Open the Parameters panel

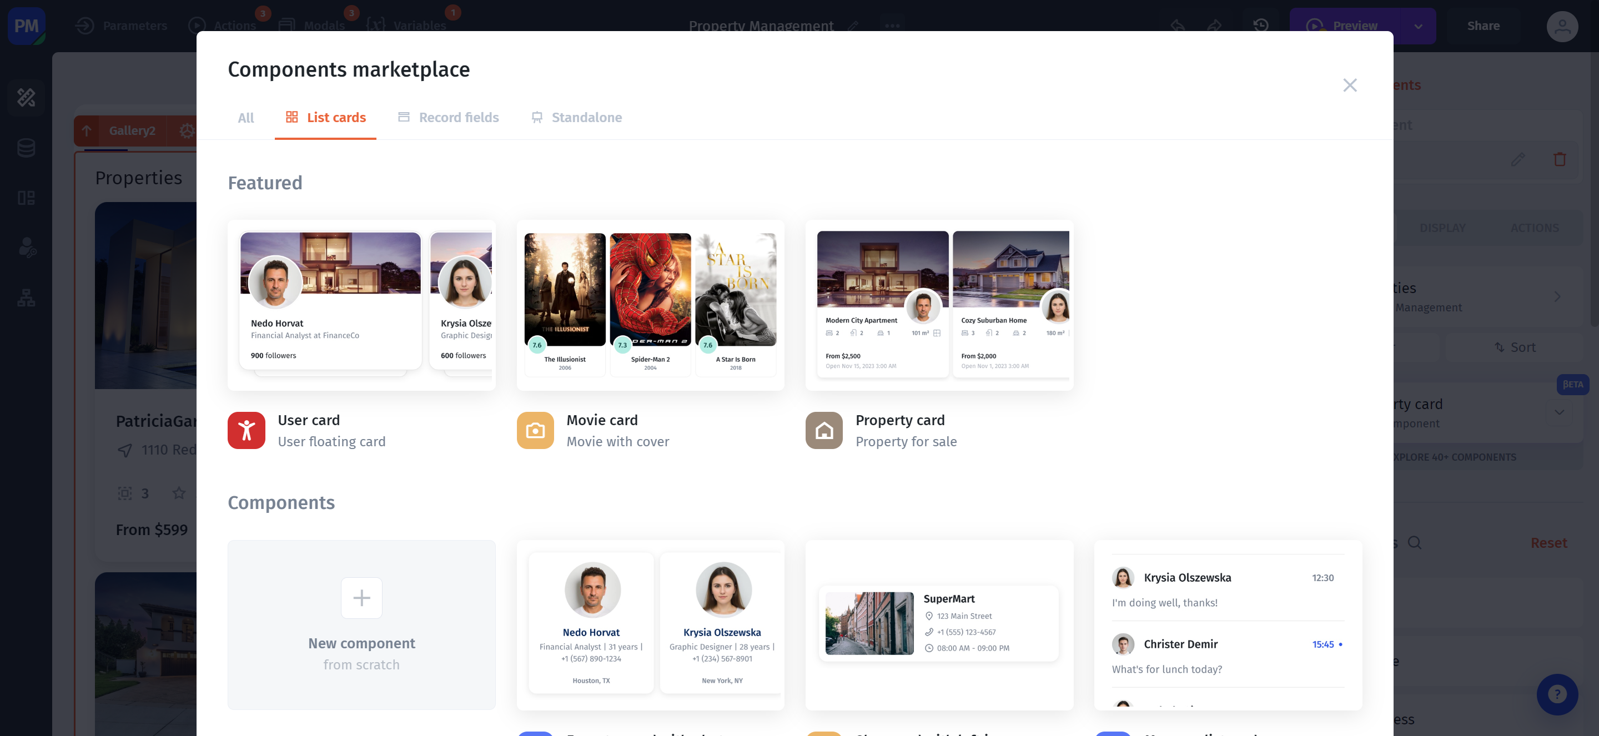121,26
